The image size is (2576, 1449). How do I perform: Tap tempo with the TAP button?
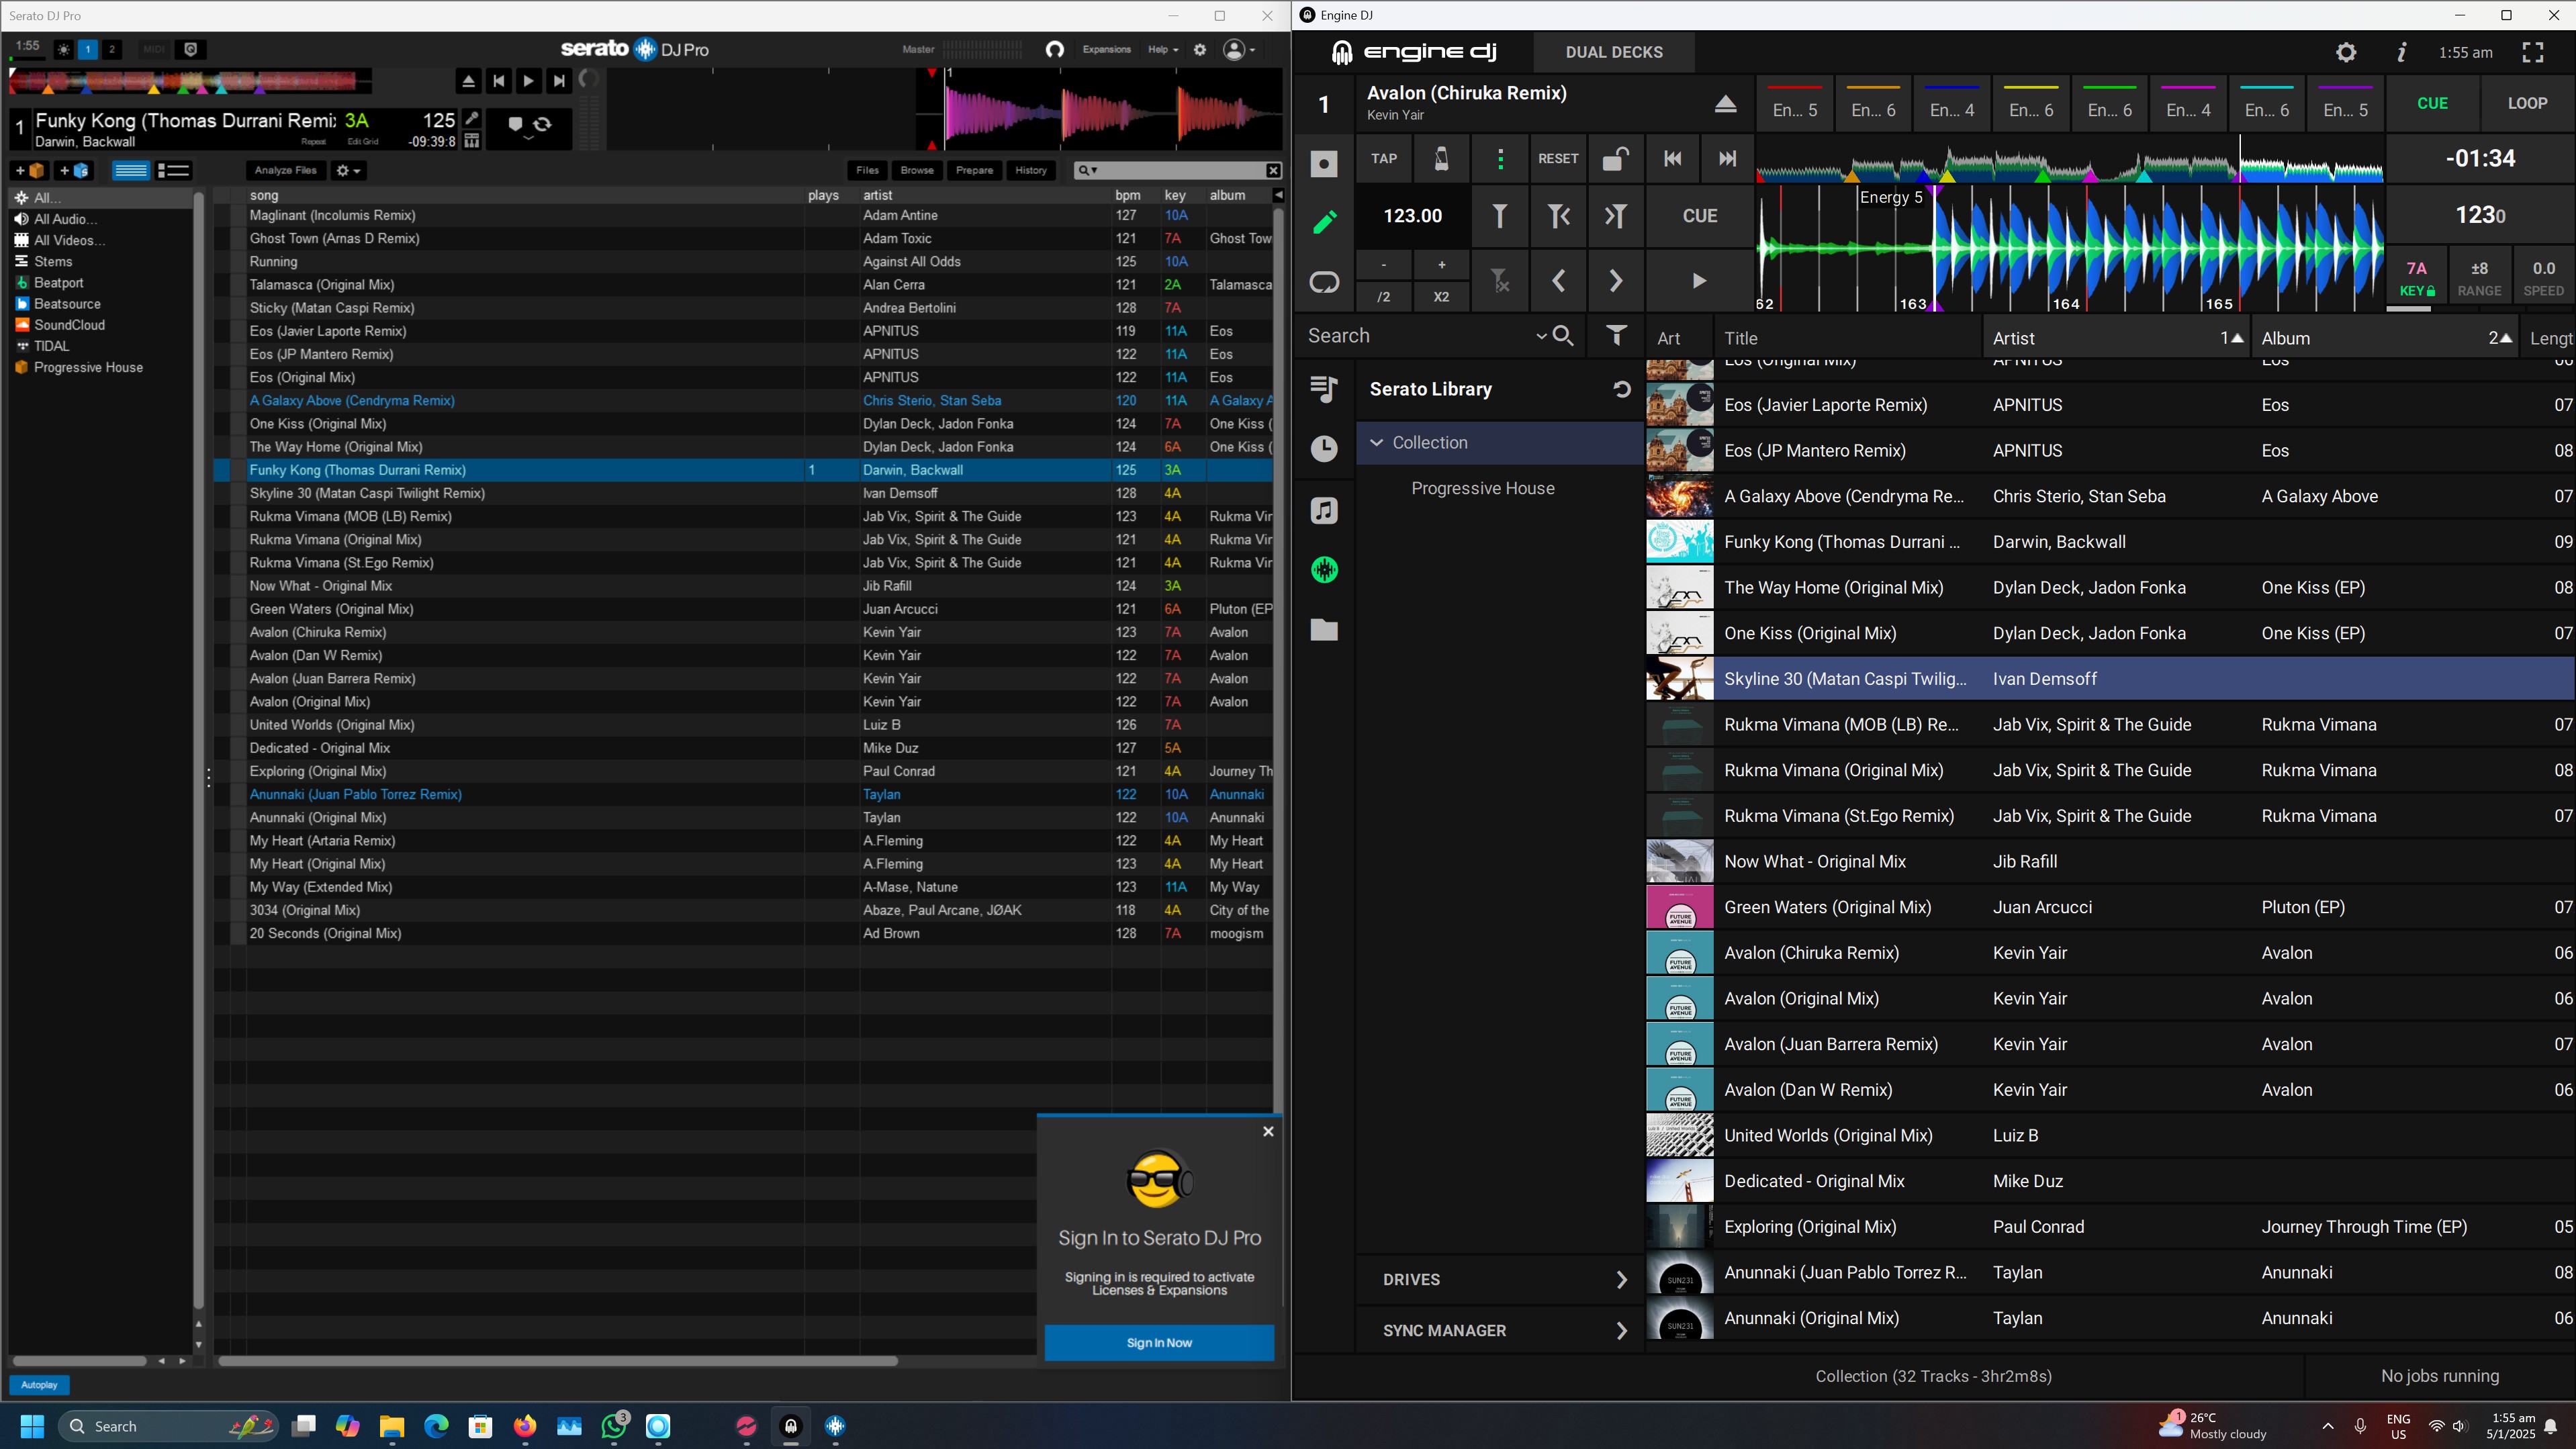(1384, 159)
